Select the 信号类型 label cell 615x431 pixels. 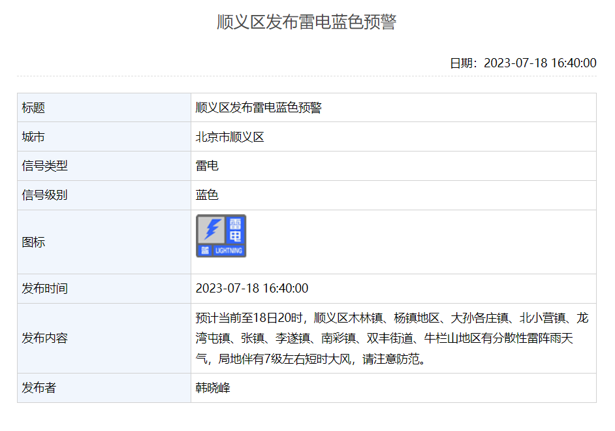(x=45, y=166)
